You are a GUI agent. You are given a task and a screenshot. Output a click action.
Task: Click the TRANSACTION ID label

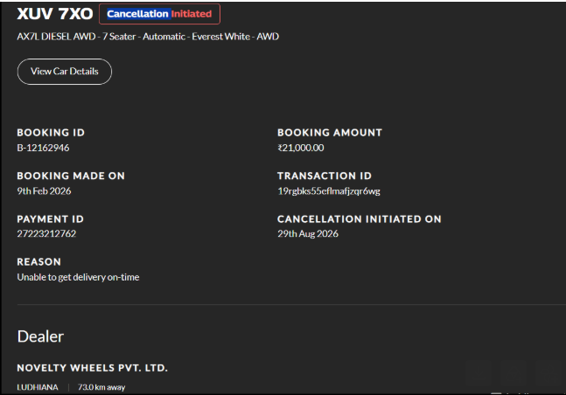pyautogui.click(x=325, y=176)
